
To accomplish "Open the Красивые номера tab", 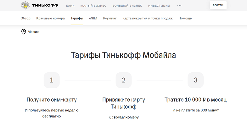I will 50,18.
